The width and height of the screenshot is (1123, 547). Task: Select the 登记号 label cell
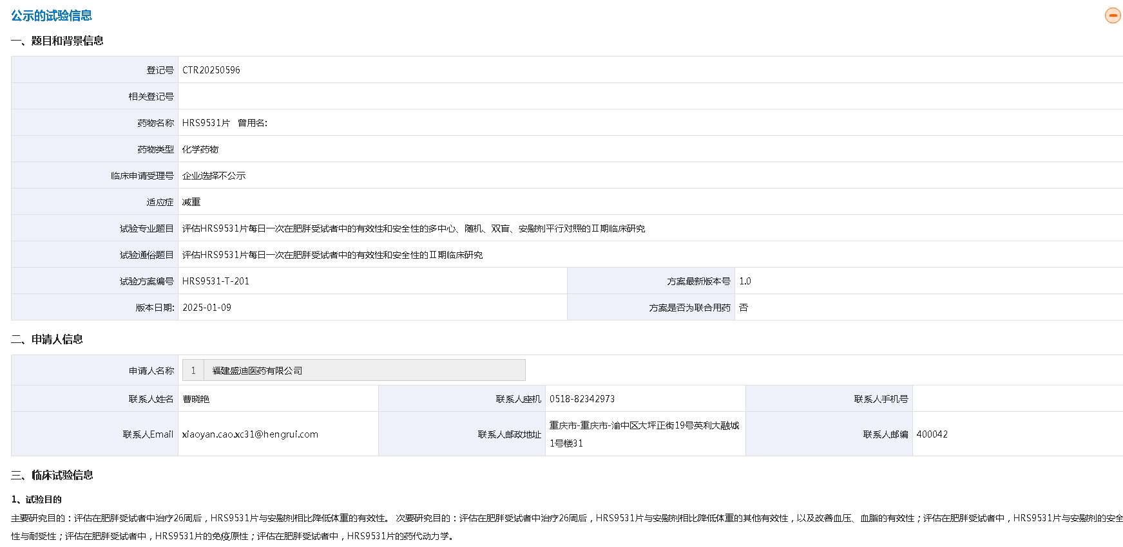tap(95, 70)
